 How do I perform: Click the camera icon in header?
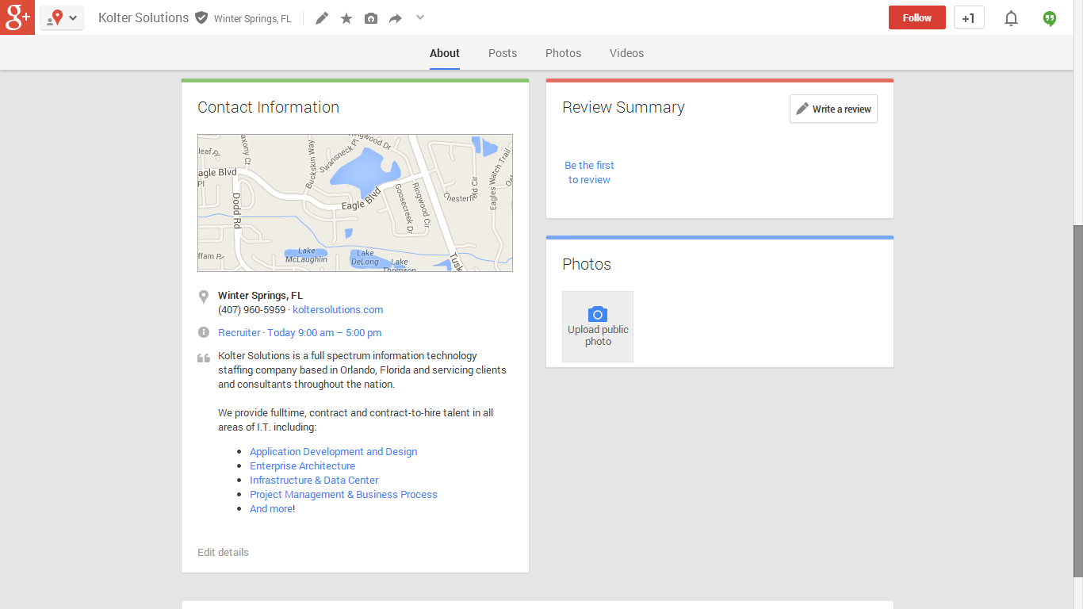(x=371, y=18)
